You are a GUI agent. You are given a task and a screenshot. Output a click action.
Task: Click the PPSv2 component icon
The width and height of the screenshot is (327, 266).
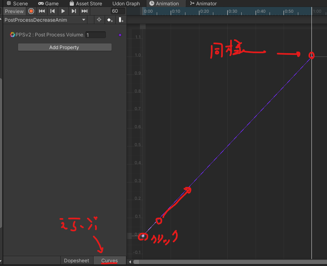12,35
